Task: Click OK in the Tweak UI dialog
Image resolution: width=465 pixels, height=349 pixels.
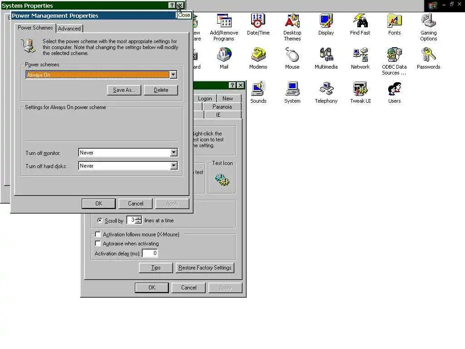Action: coord(152,288)
